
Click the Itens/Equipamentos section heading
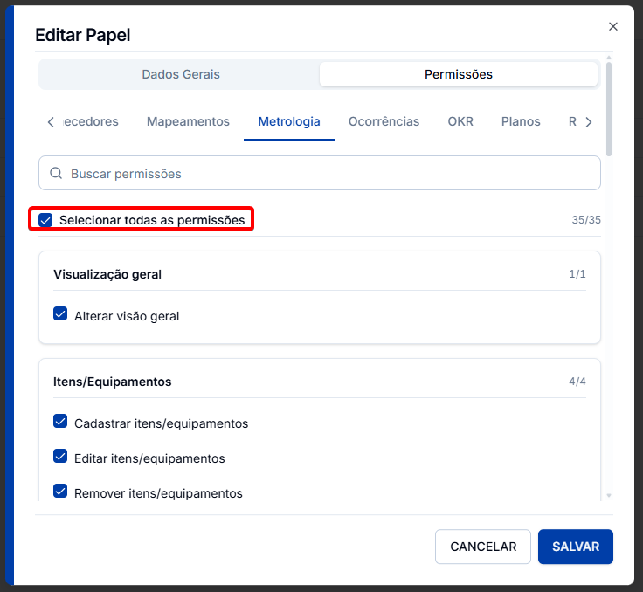[x=113, y=382]
